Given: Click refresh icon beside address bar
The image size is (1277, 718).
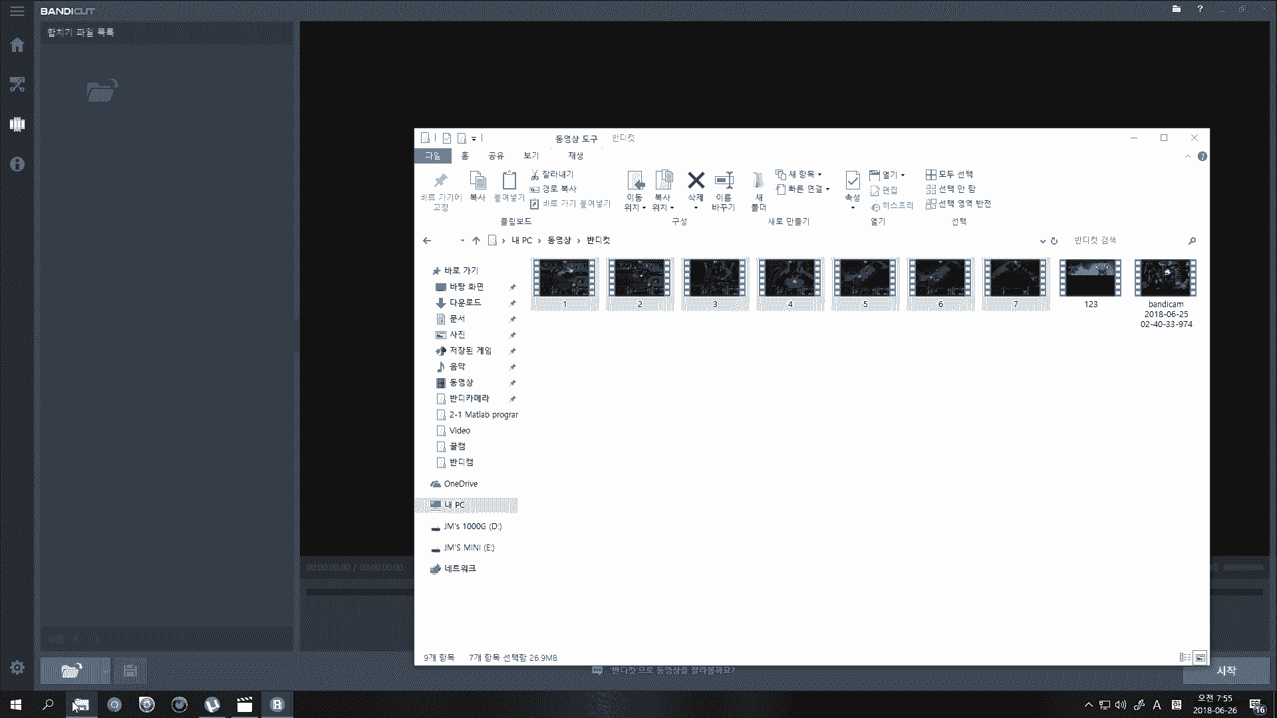Looking at the screenshot, I should (x=1054, y=241).
